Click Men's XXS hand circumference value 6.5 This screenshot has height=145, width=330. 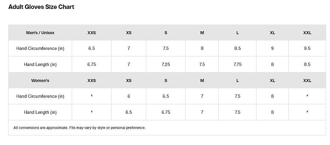[x=92, y=48]
